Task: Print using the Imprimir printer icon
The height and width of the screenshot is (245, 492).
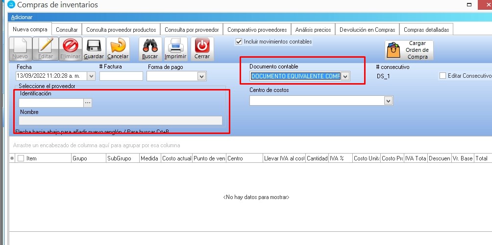Action: 175,46
